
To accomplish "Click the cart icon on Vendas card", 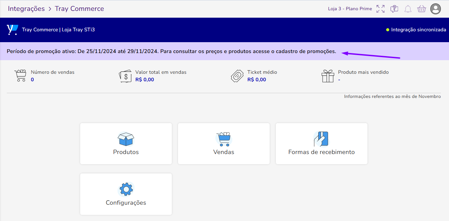I will pos(224,139).
